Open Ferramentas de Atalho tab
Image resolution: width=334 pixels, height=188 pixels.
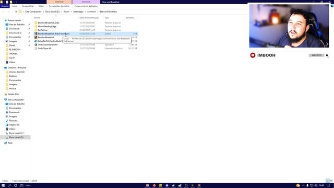point(59,6)
